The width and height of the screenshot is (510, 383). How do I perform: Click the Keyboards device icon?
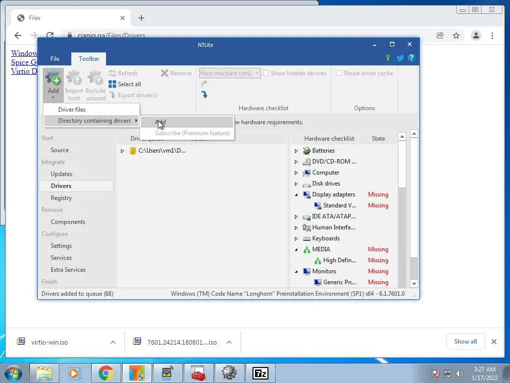[306, 238]
